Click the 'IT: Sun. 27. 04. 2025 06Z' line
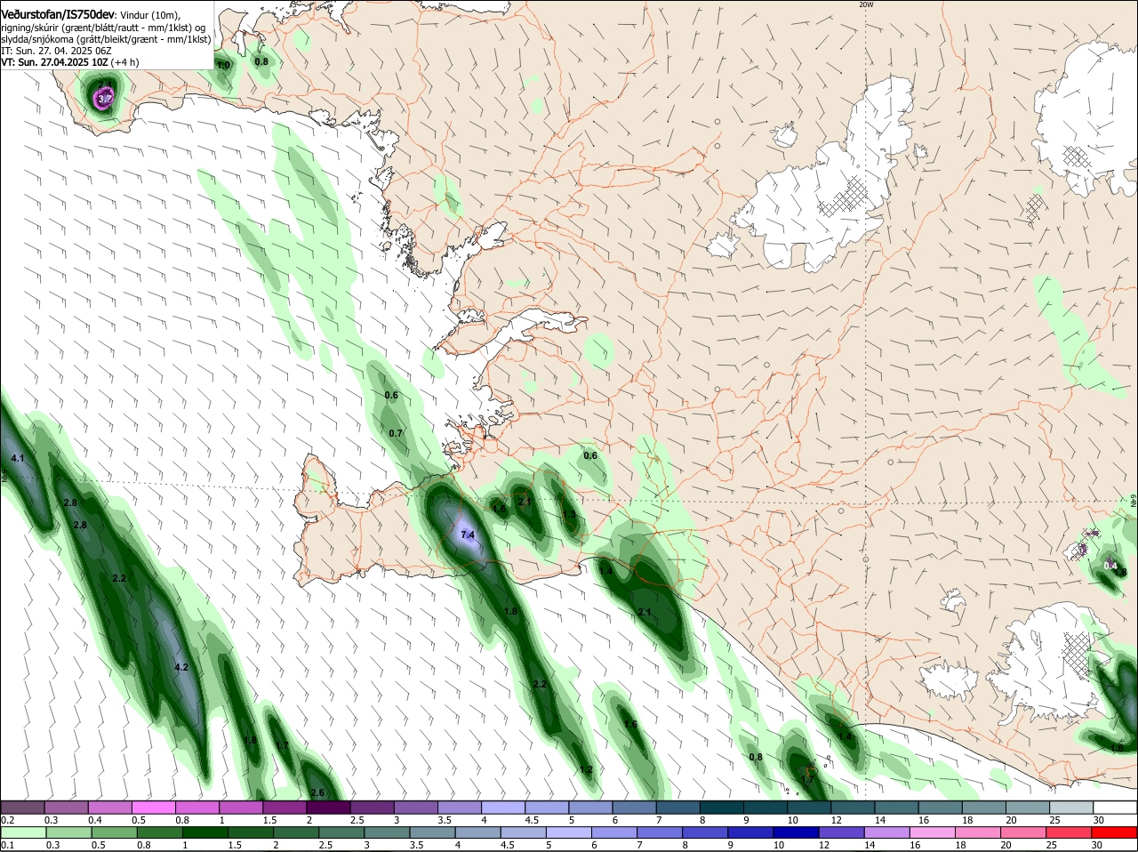The image size is (1138, 852). coord(56,52)
